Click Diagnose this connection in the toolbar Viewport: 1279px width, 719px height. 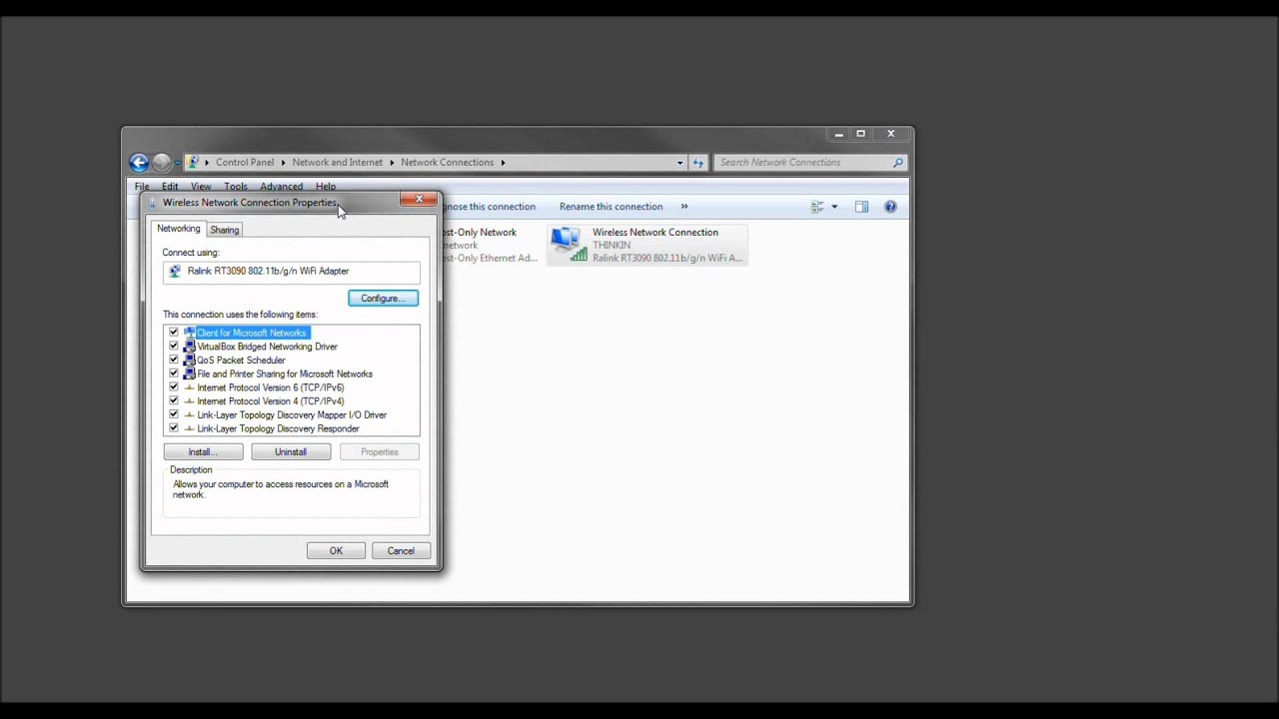pos(489,207)
